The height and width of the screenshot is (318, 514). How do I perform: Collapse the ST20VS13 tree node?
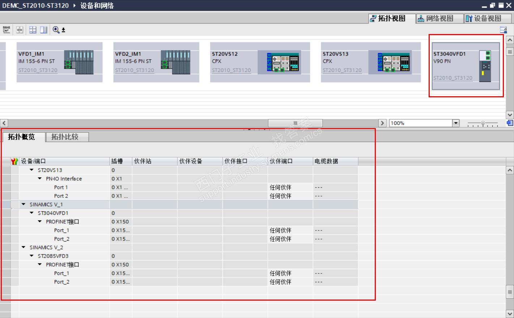point(32,170)
